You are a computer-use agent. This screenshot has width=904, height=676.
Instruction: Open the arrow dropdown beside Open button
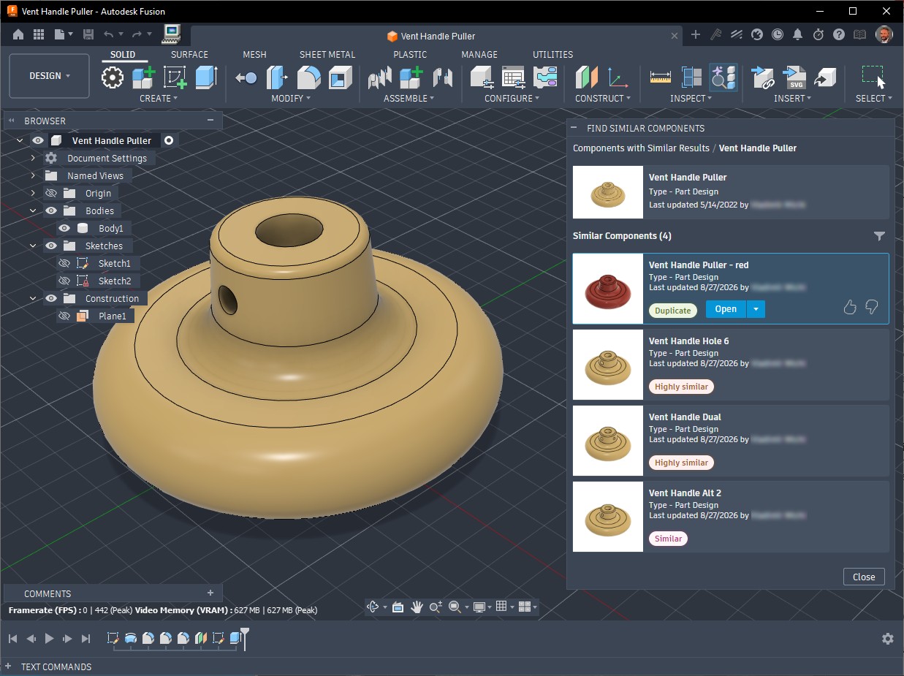[756, 309]
